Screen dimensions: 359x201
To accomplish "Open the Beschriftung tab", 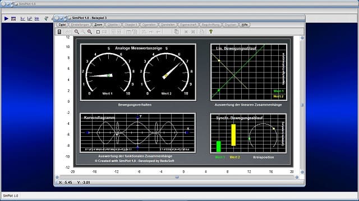I will (x=210, y=25).
